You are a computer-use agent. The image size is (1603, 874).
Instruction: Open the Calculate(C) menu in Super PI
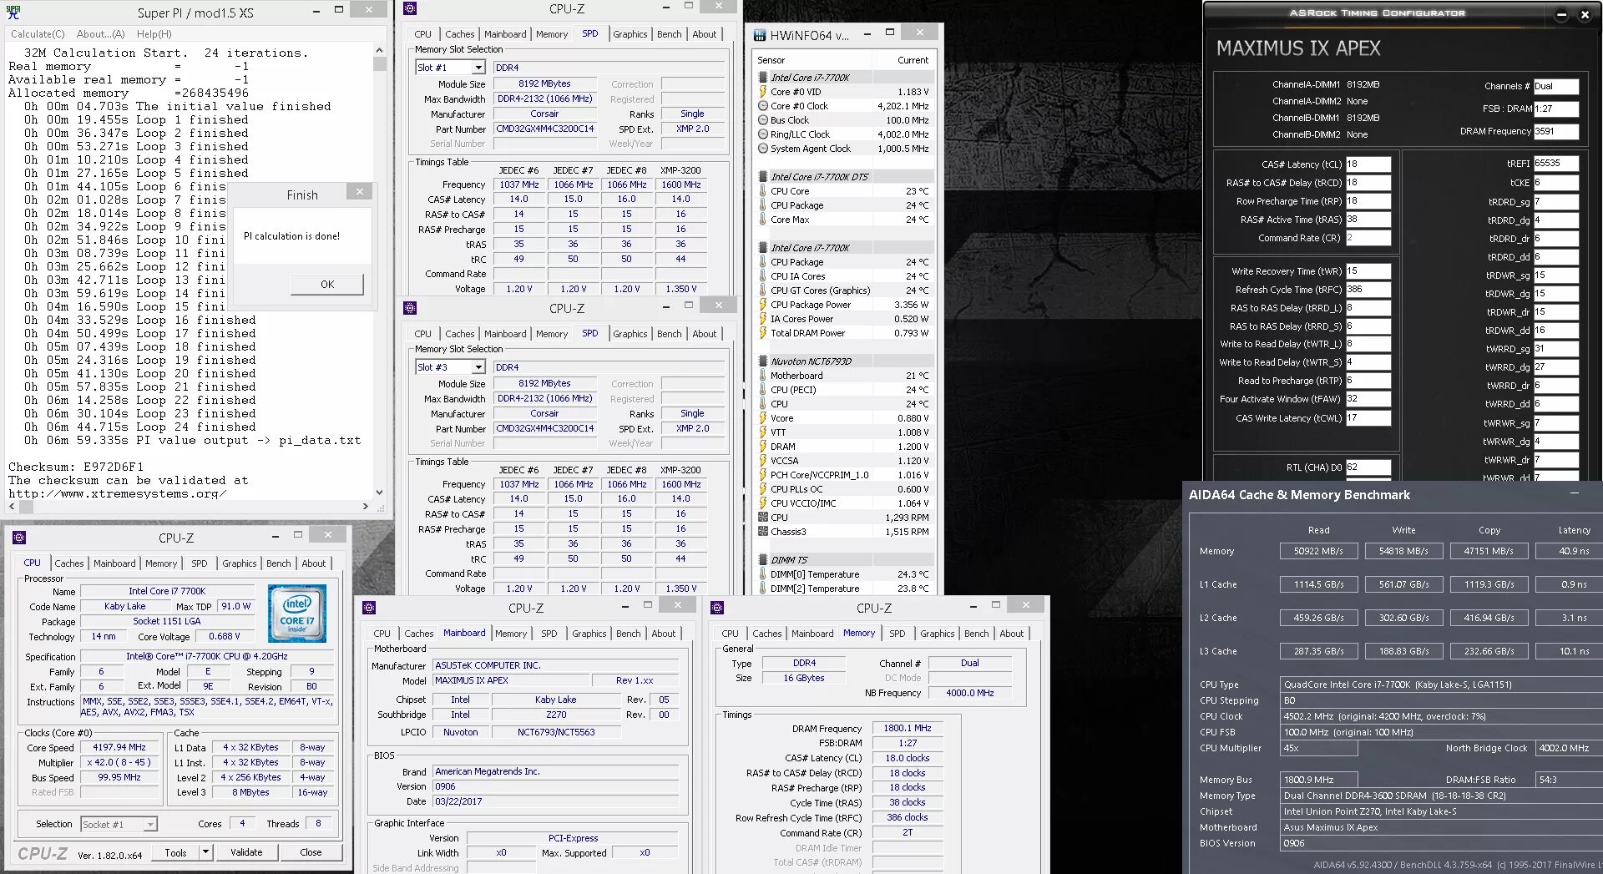coord(38,34)
